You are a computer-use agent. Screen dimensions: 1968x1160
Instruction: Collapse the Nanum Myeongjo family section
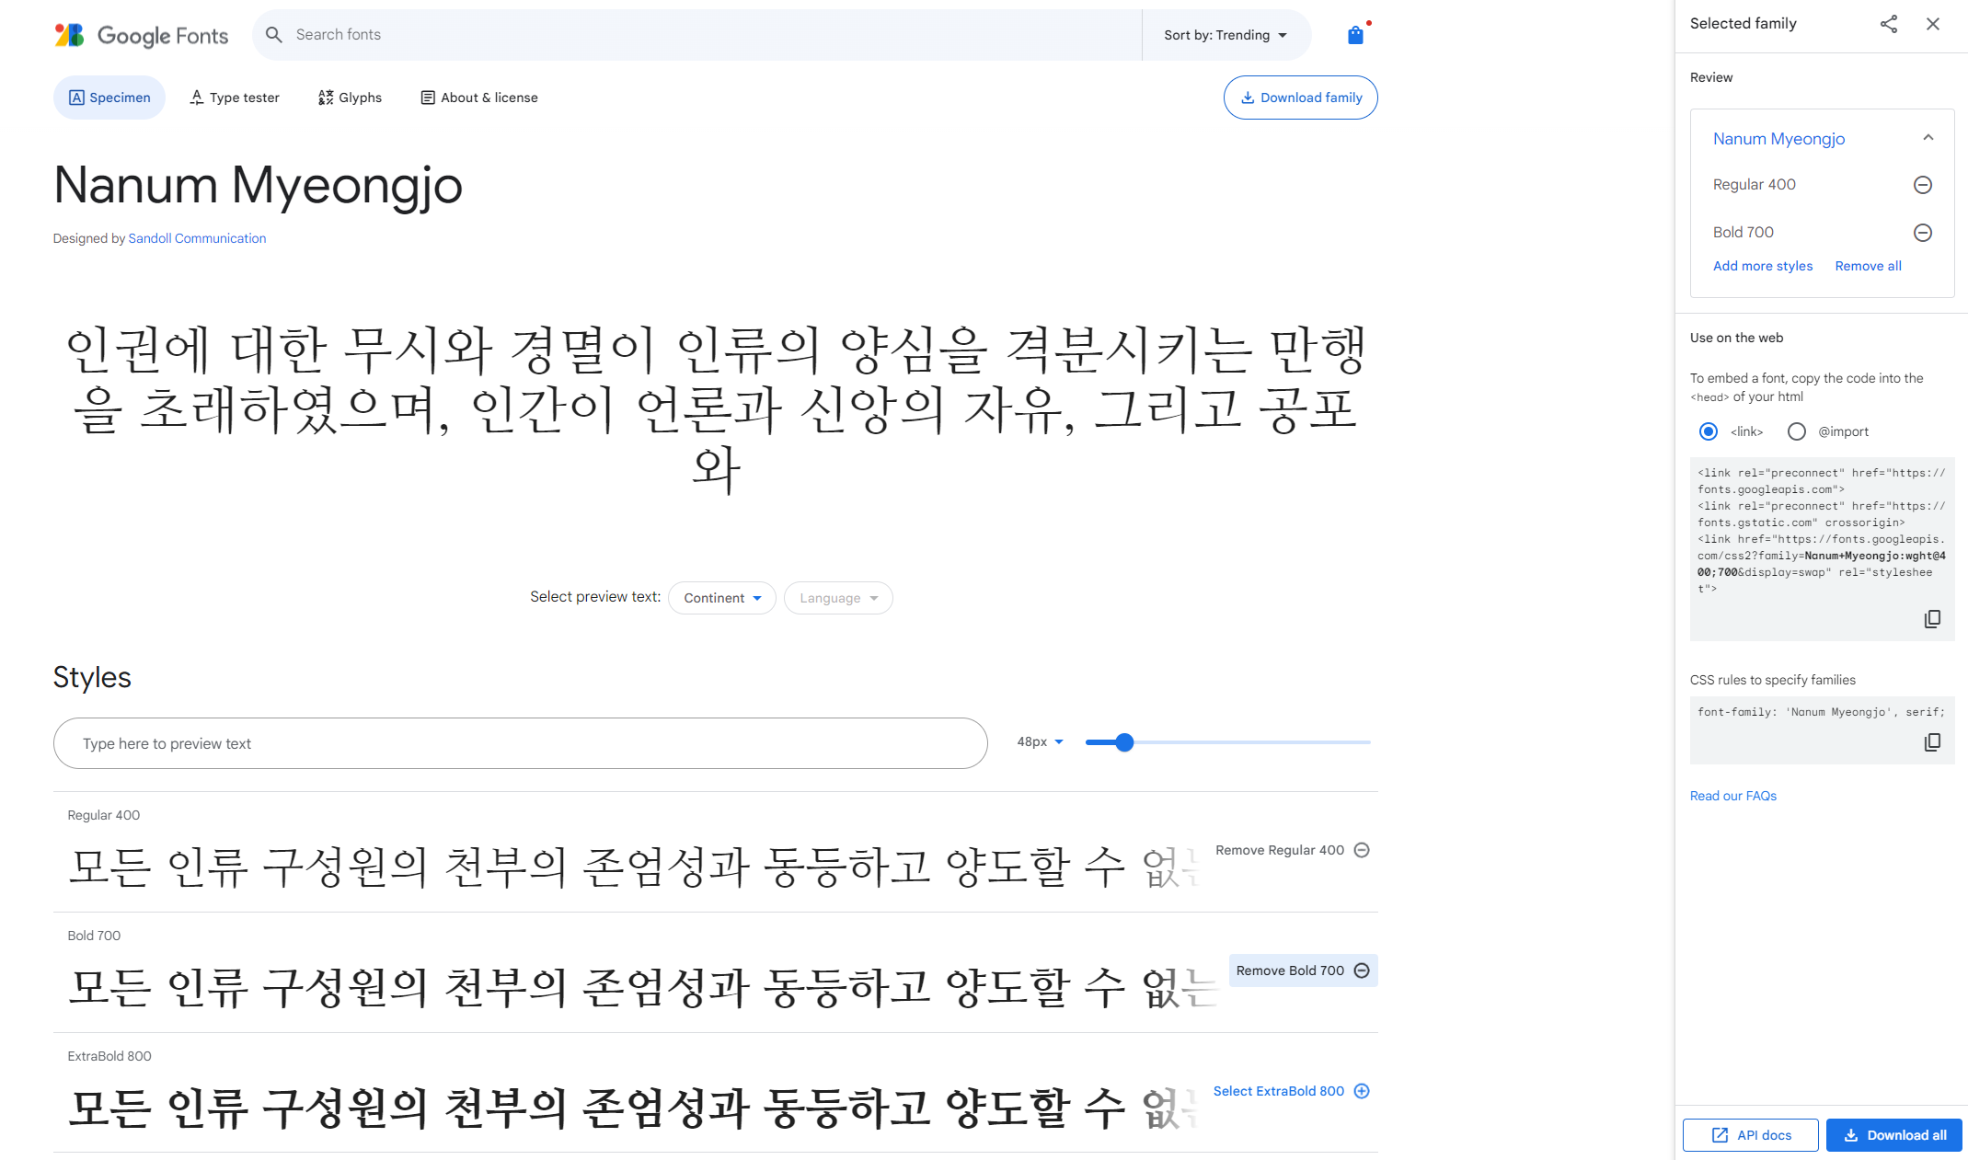tap(1928, 138)
